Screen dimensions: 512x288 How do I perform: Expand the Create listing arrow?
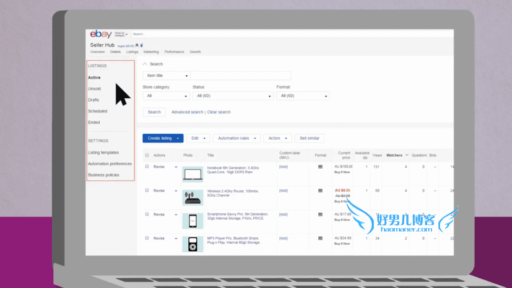coord(178,139)
